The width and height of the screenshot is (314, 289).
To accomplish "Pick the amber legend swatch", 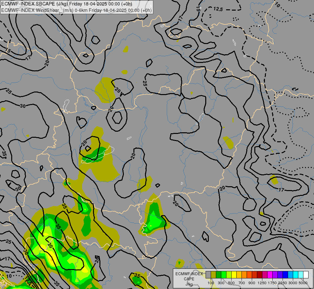I will pos(239,275).
